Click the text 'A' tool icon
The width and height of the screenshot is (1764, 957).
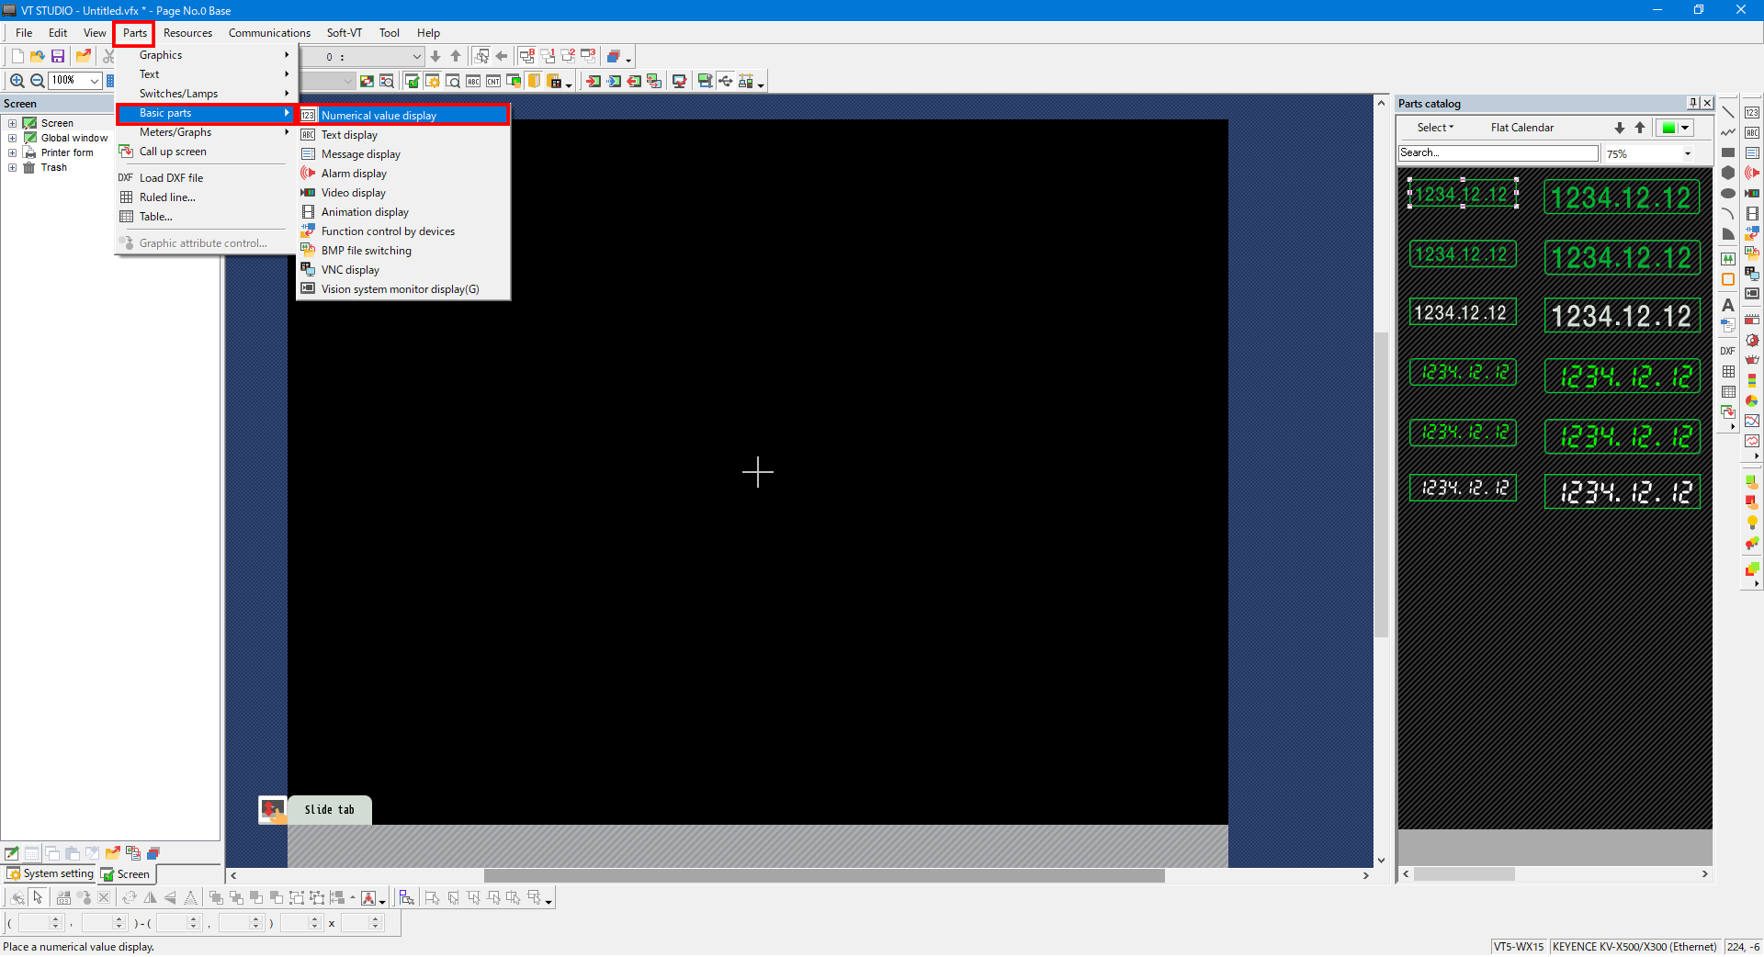[x=1728, y=304]
